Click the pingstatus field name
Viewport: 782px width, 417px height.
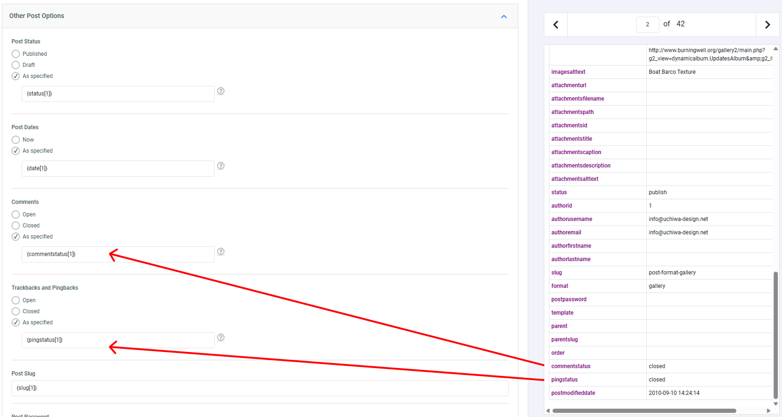tap(564, 380)
